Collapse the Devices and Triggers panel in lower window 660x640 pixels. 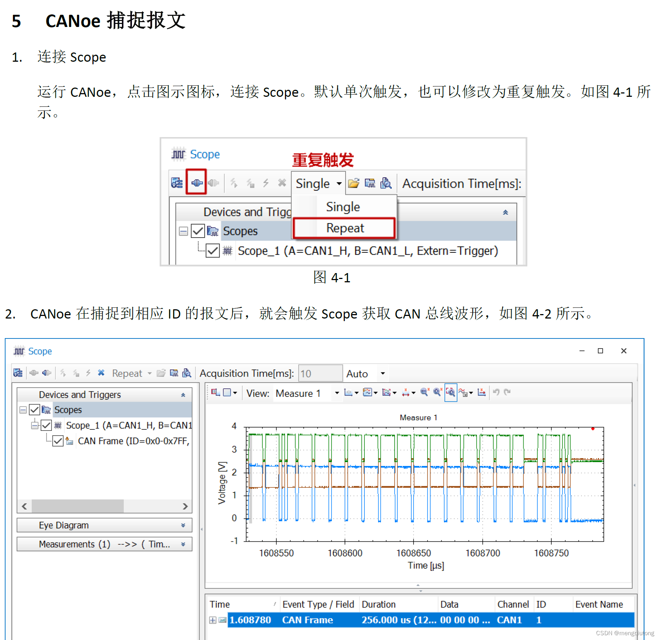point(183,395)
